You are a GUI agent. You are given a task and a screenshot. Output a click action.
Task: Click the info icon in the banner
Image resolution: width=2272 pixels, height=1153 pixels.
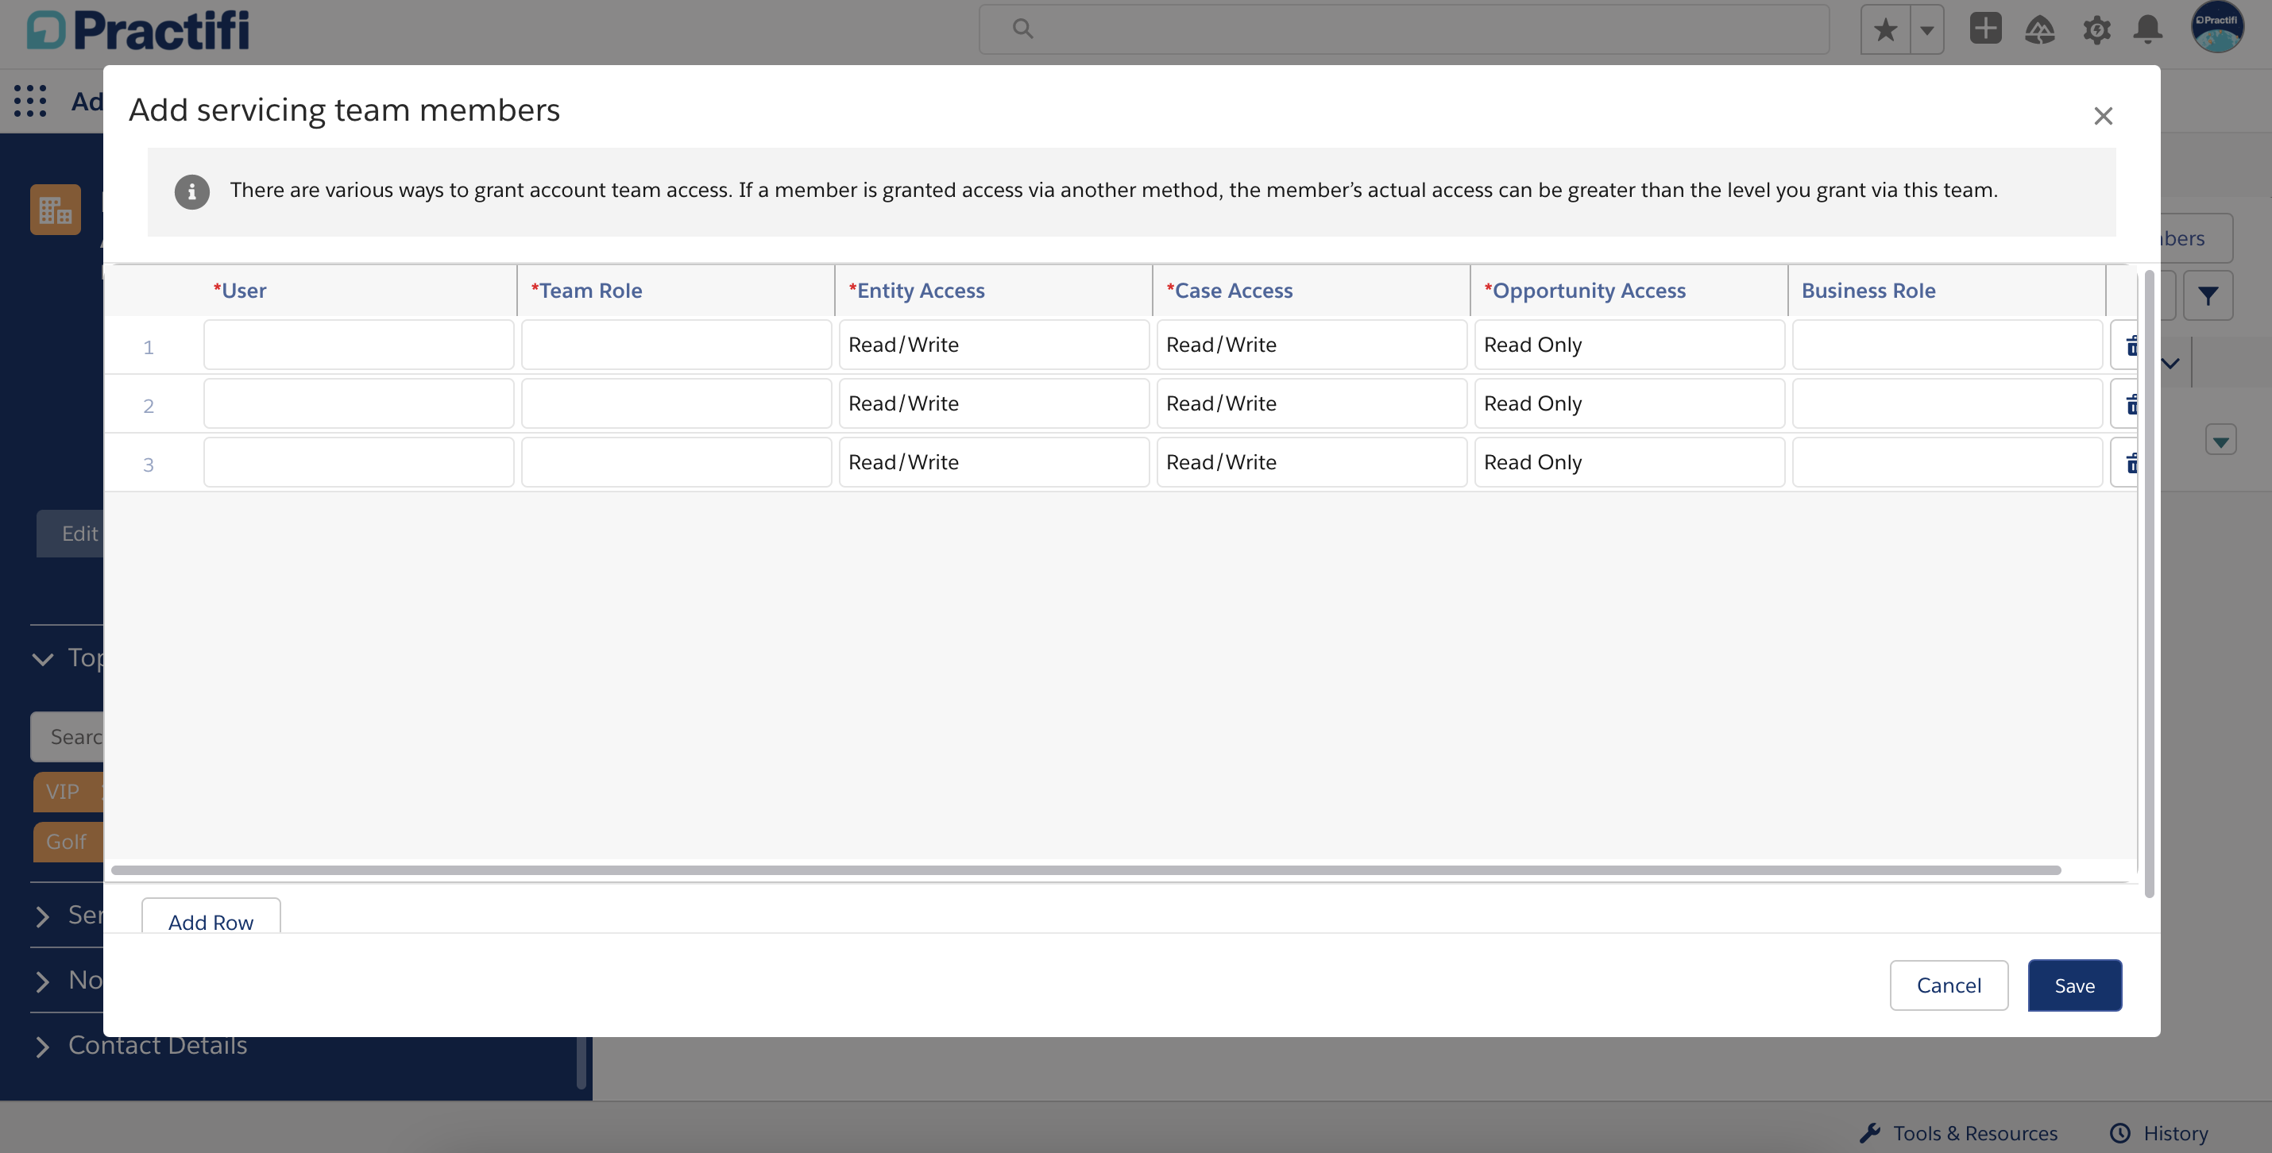191,191
